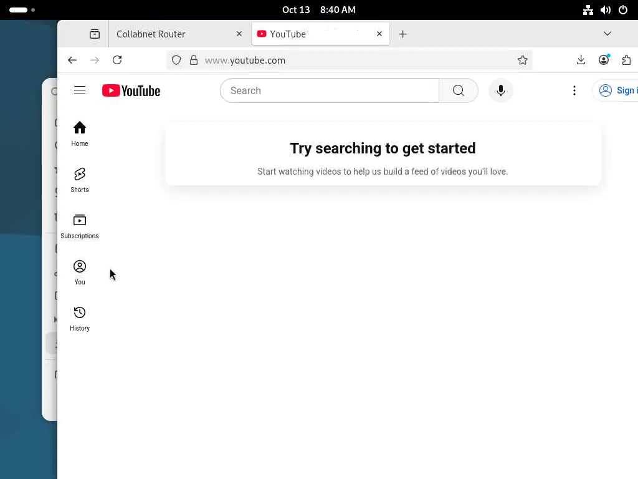Open Shorts from the sidebar
The width and height of the screenshot is (638, 479).
(x=80, y=180)
